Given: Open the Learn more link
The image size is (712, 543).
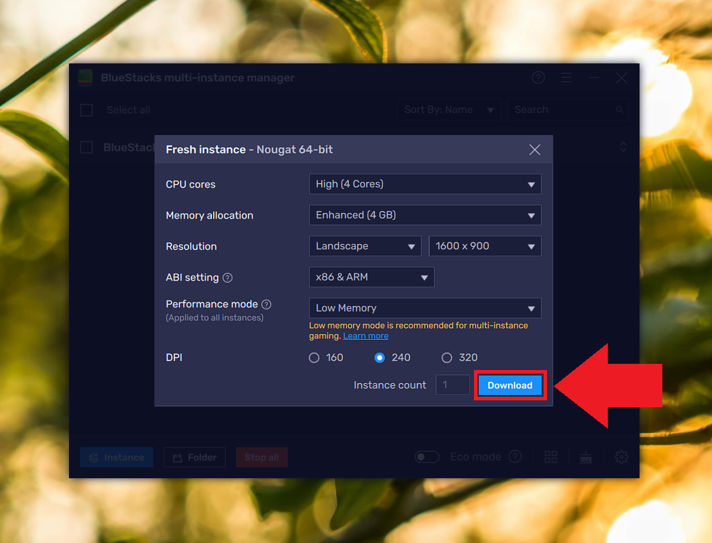Looking at the screenshot, I should coord(365,336).
